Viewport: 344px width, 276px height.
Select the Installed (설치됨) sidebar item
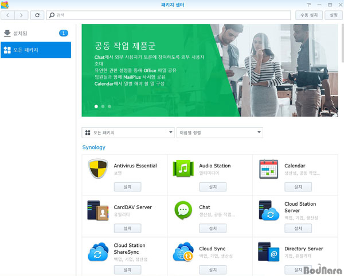tap(36, 33)
